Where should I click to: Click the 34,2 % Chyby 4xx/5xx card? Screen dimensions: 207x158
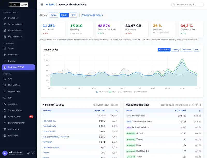(191, 29)
